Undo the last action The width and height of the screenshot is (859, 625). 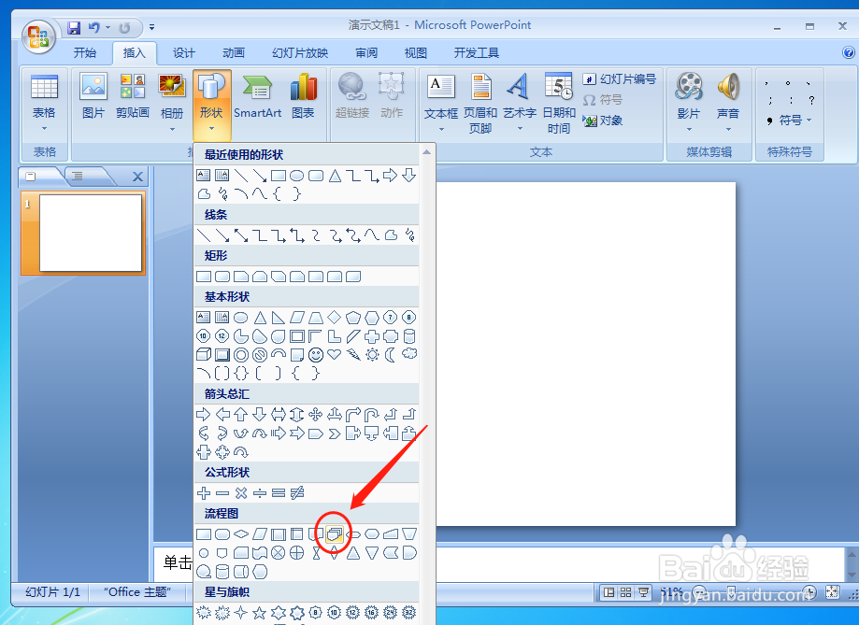click(94, 27)
